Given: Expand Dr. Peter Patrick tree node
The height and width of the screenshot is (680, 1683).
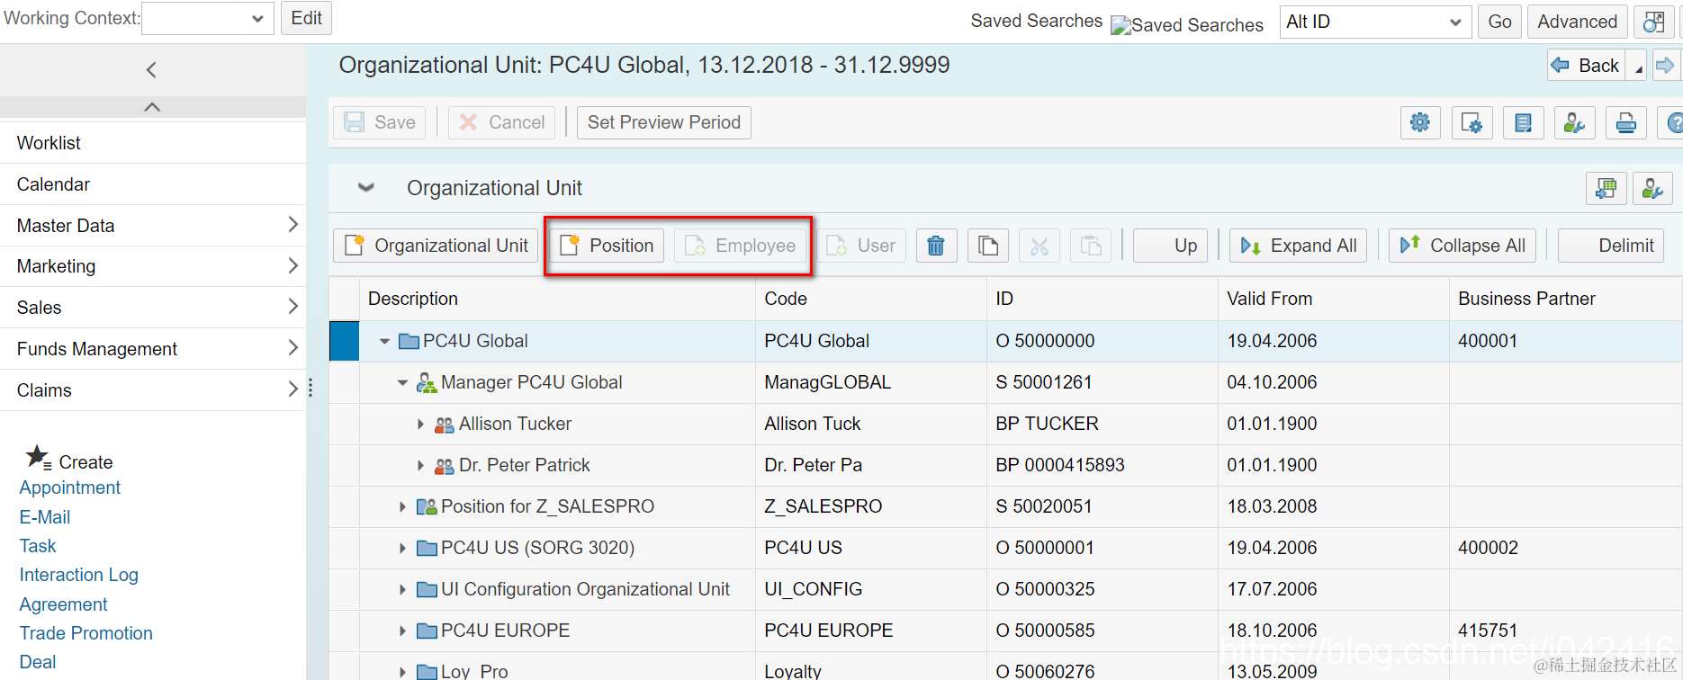Looking at the screenshot, I should 420,466.
